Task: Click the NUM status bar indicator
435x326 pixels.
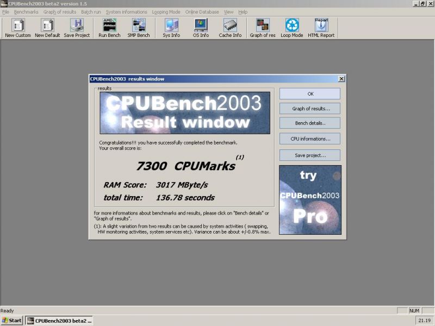Action: (414, 311)
